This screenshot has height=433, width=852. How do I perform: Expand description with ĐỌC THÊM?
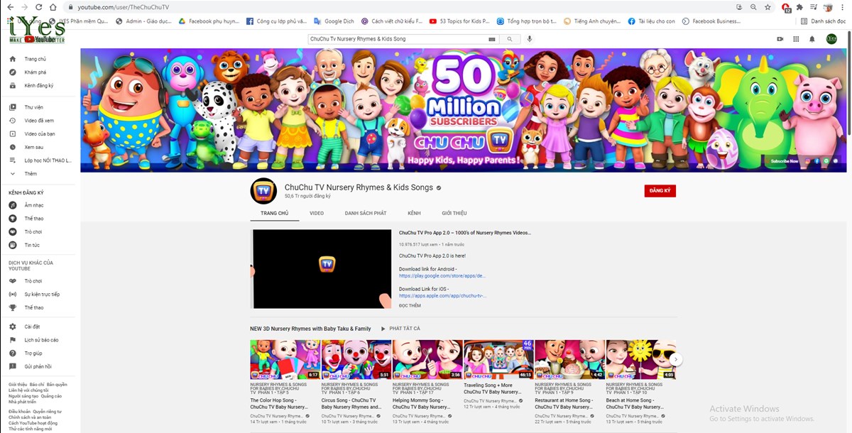pos(410,305)
